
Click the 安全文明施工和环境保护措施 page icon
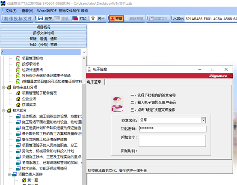pos(18,140)
